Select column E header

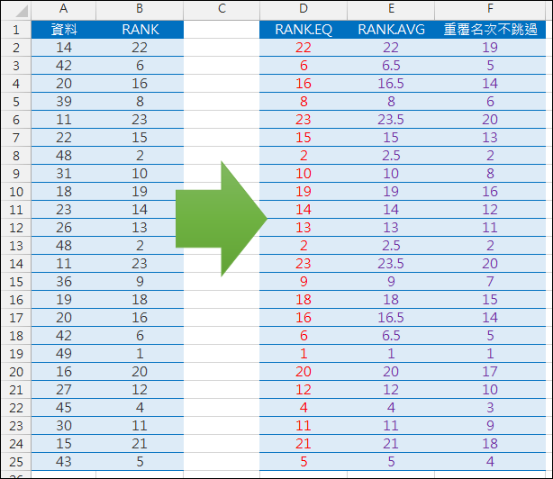click(x=391, y=9)
